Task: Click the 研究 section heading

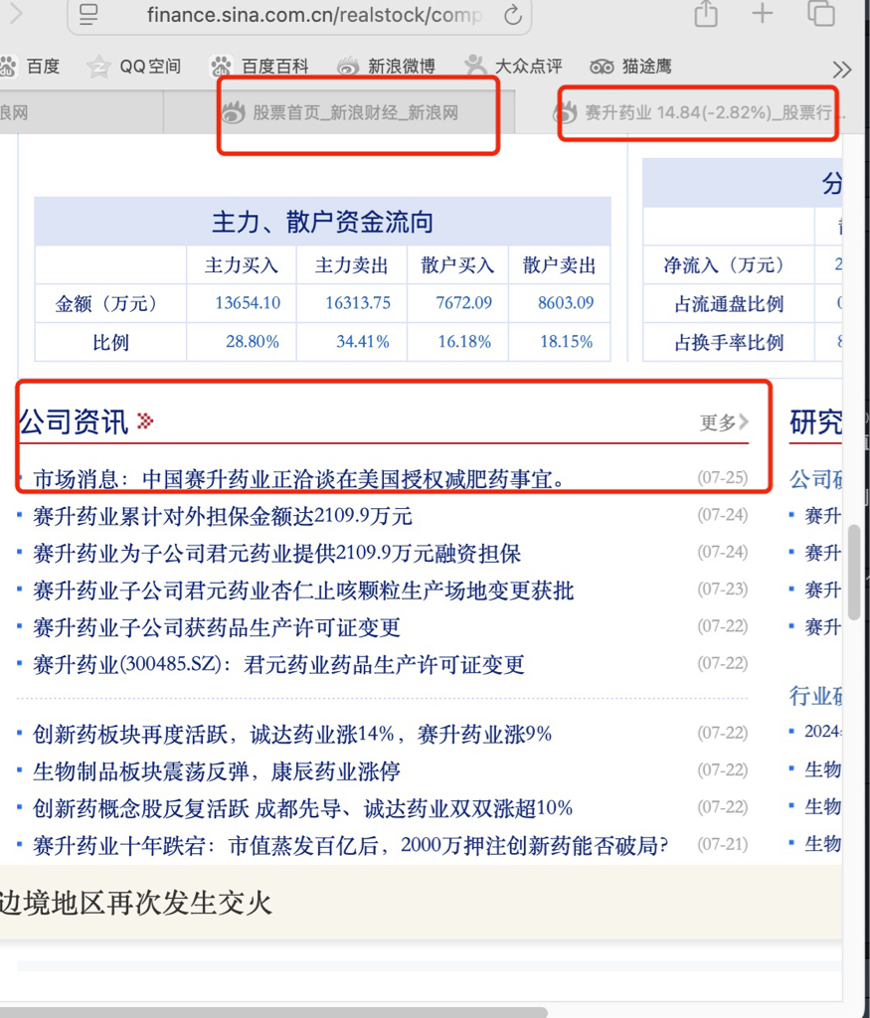Action: pyautogui.click(x=816, y=422)
